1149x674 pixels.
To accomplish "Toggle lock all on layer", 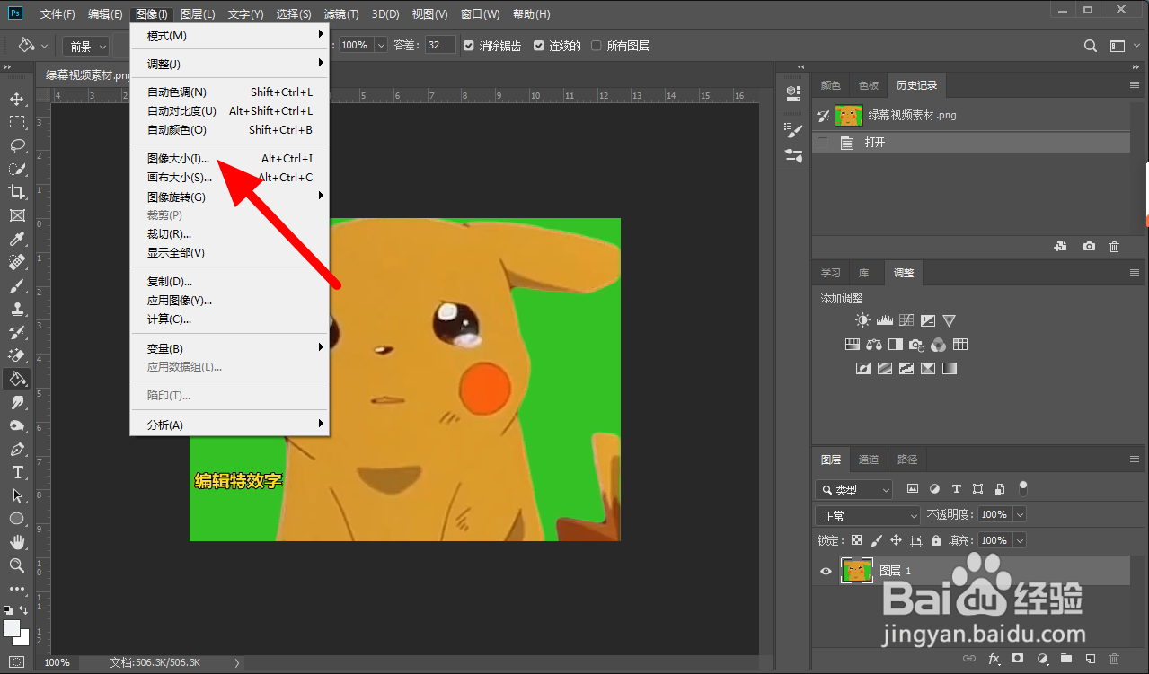I will click(936, 540).
